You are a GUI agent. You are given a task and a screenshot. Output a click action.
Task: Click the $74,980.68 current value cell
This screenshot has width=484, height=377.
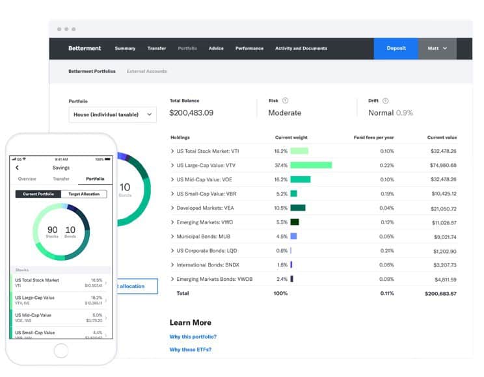coord(443,165)
